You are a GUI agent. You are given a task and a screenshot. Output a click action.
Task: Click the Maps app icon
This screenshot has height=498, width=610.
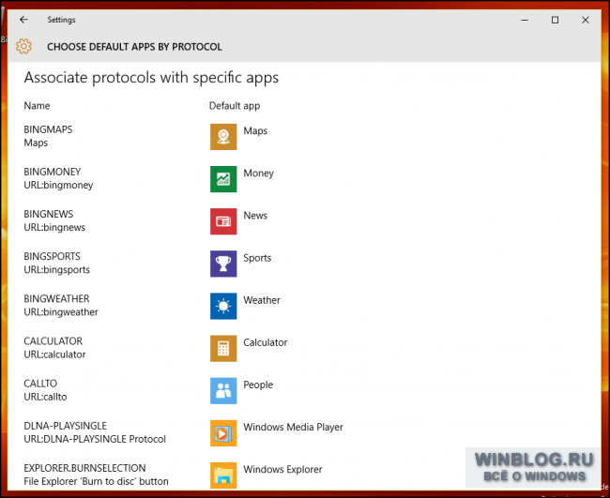coord(223,137)
